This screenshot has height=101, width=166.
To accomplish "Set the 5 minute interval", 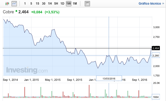I will coord(31,4).
